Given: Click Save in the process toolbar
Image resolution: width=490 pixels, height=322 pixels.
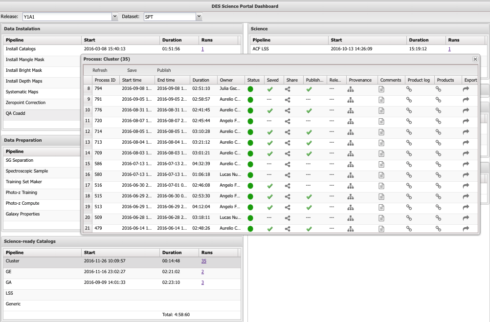Looking at the screenshot, I should pyautogui.click(x=132, y=70).
